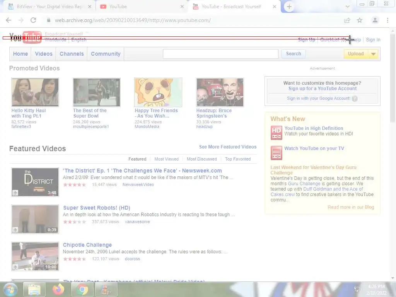Select the Most Viewed filter
Screen dimensions: 396x297
pyautogui.click(x=166, y=159)
